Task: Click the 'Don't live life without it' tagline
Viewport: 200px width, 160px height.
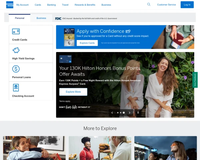Action: [75, 107]
